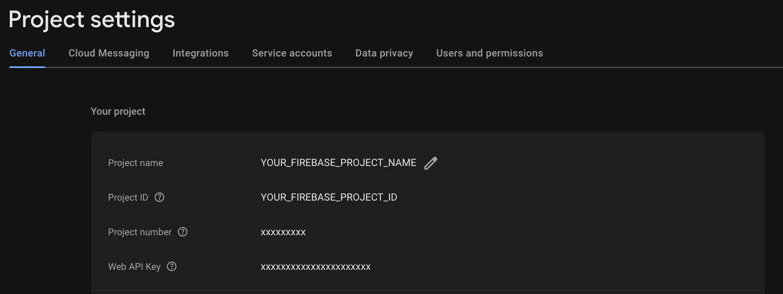The image size is (783, 294).
Task: Click the Project ID label
Action: (128, 197)
